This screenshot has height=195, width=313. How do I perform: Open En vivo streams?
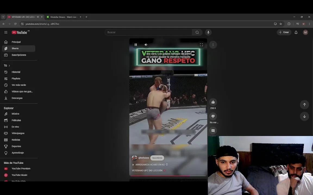18,127
